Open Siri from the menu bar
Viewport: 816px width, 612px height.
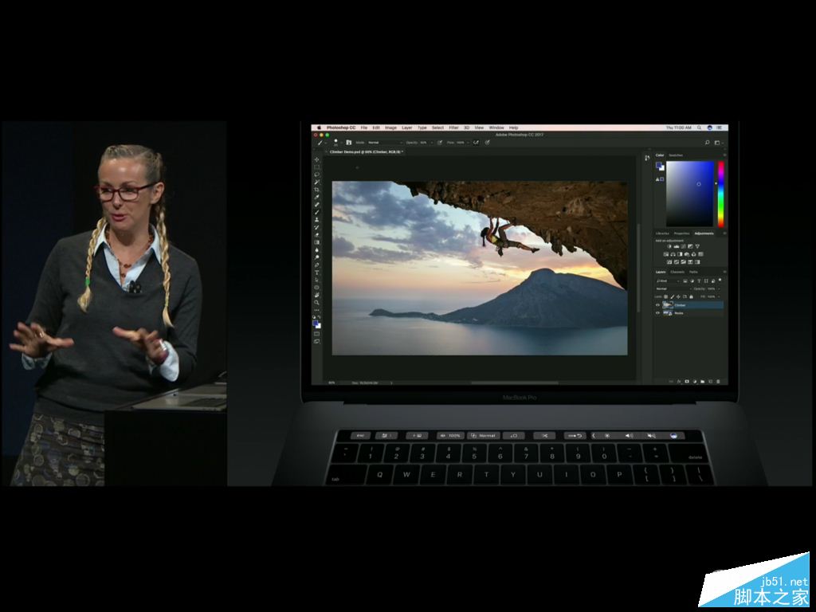click(709, 127)
